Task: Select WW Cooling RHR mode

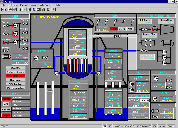Action: pos(15,84)
